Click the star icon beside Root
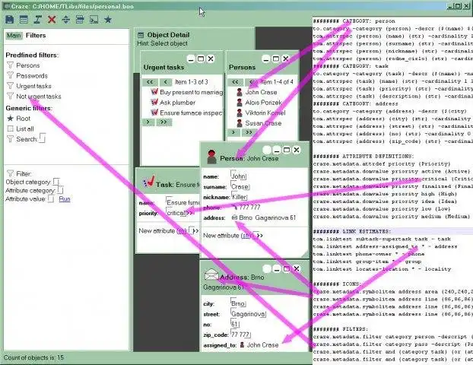Viewport: 473px width, 365px height. [10, 119]
